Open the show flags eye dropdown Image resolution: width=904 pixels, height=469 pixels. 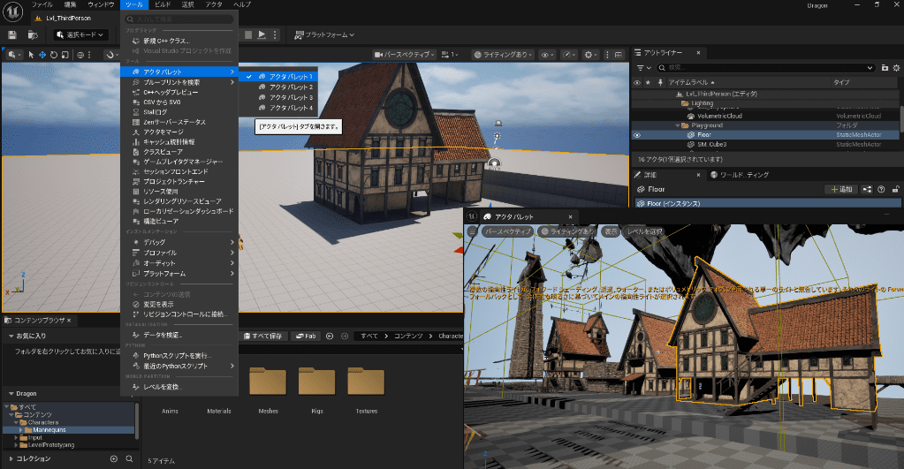coord(547,55)
